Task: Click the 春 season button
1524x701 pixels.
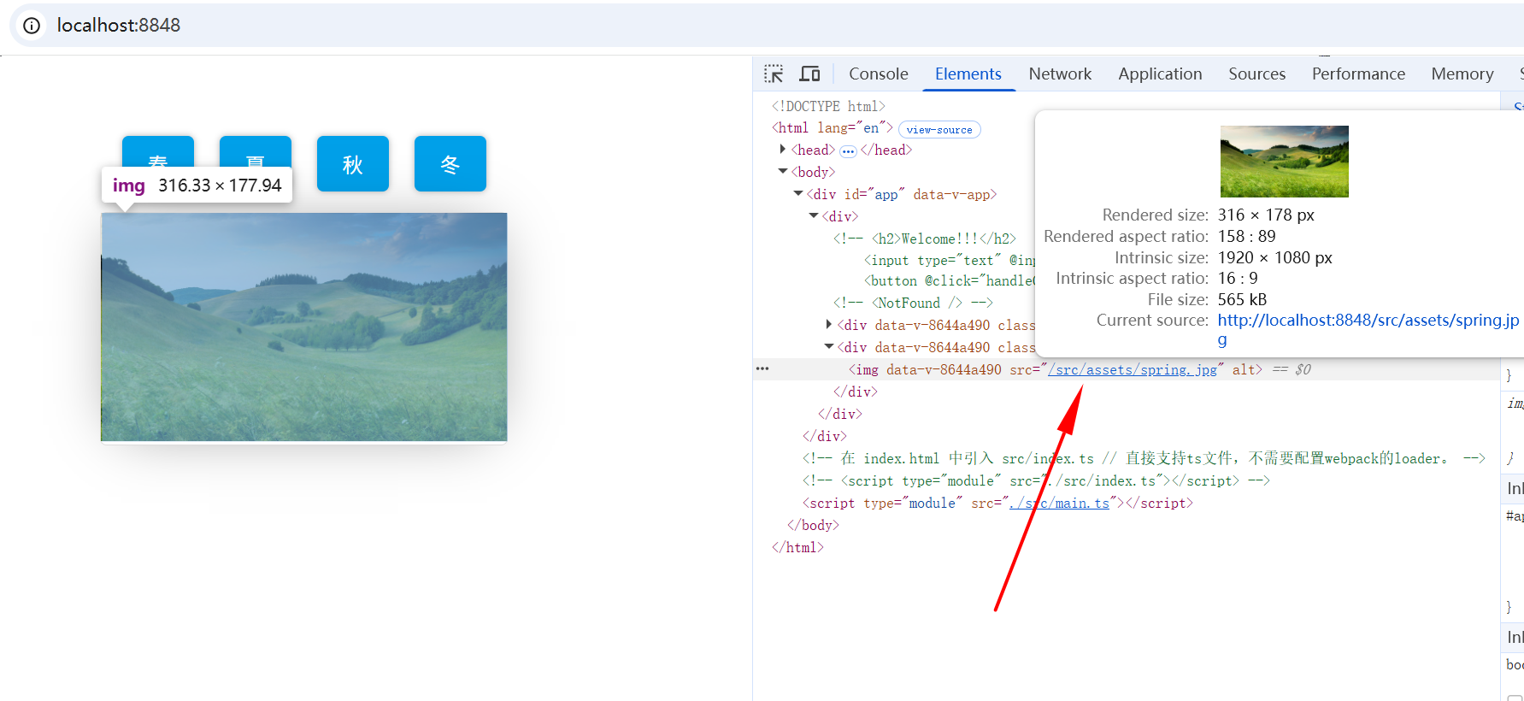Action: click(x=158, y=151)
